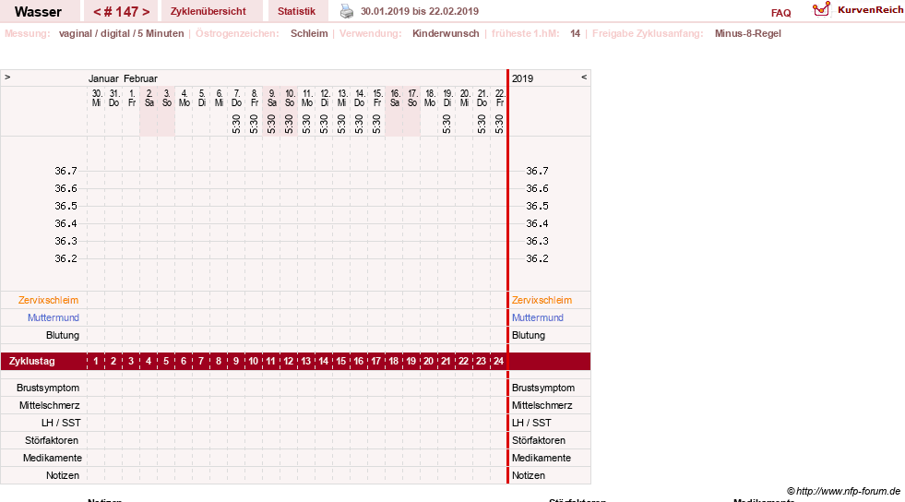Click 'vaginal / digital / 5 Minuten' setting
This screenshot has width=905, height=502.
[121, 33]
